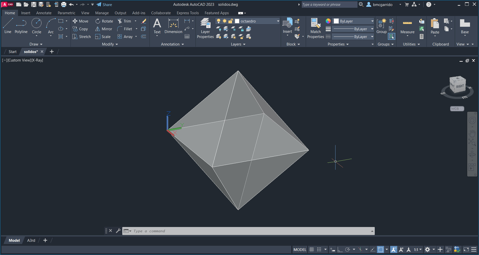Open the Express Tools ribbon tab
Image resolution: width=479 pixels, height=255 pixels.
click(x=188, y=13)
